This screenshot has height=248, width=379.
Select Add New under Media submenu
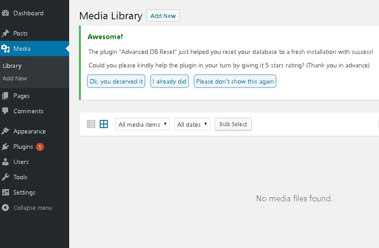[15, 78]
